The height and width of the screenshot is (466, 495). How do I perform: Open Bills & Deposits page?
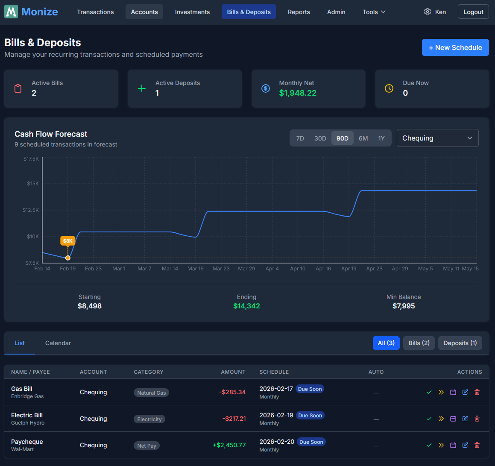249,12
